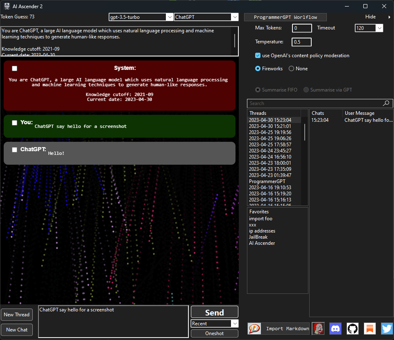Click the New Thread button
This screenshot has width=394, height=340.
tap(17, 315)
